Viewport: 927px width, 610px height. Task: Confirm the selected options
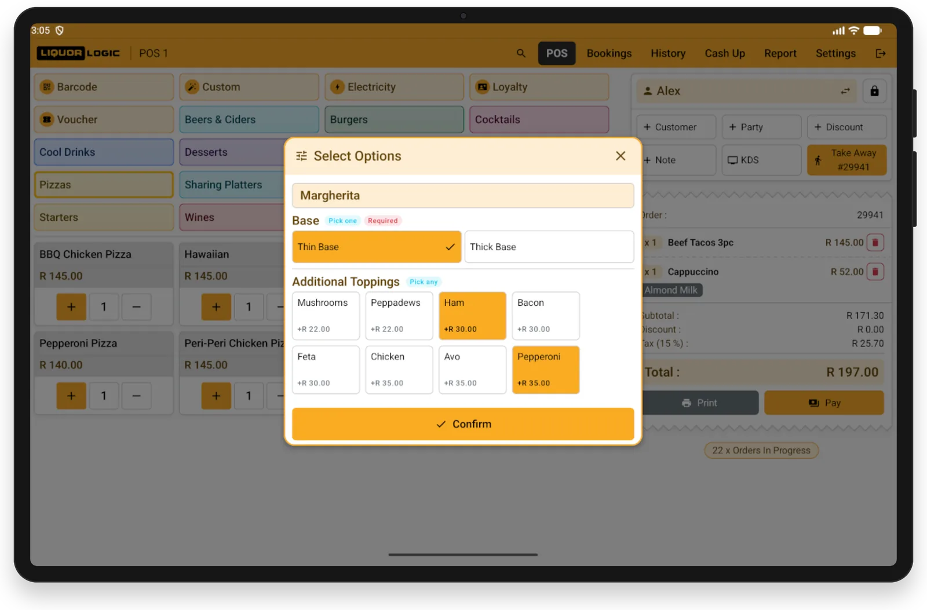[x=463, y=424]
